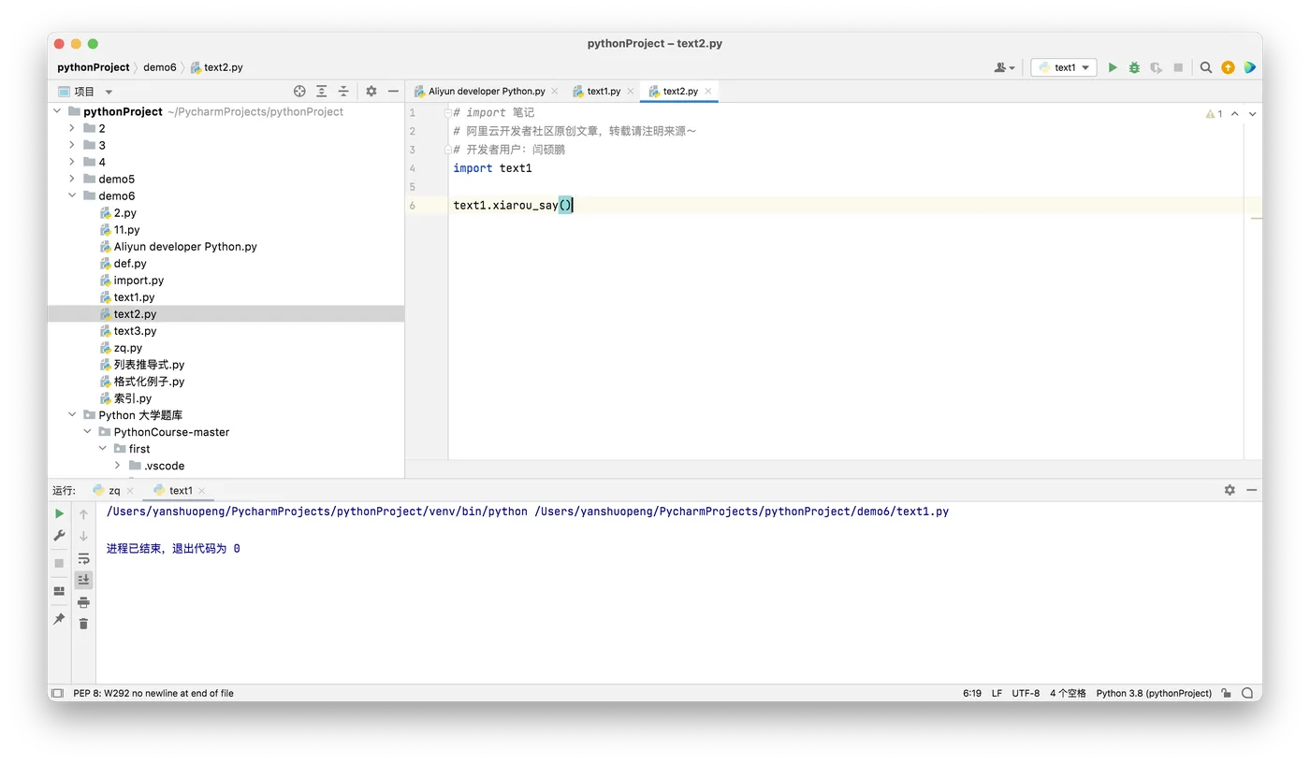The height and width of the screenshot is (764, 1310).
Task: Collapse the demo6 folder
Action: 72,195
